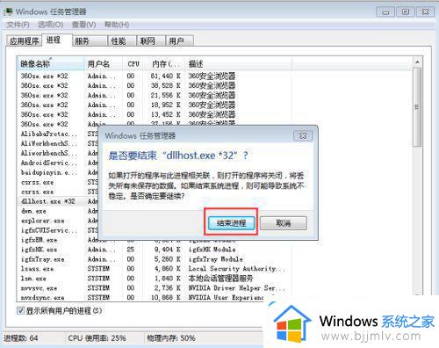
Task: Select the igfxTray.exe process
Action: [43, 259]
